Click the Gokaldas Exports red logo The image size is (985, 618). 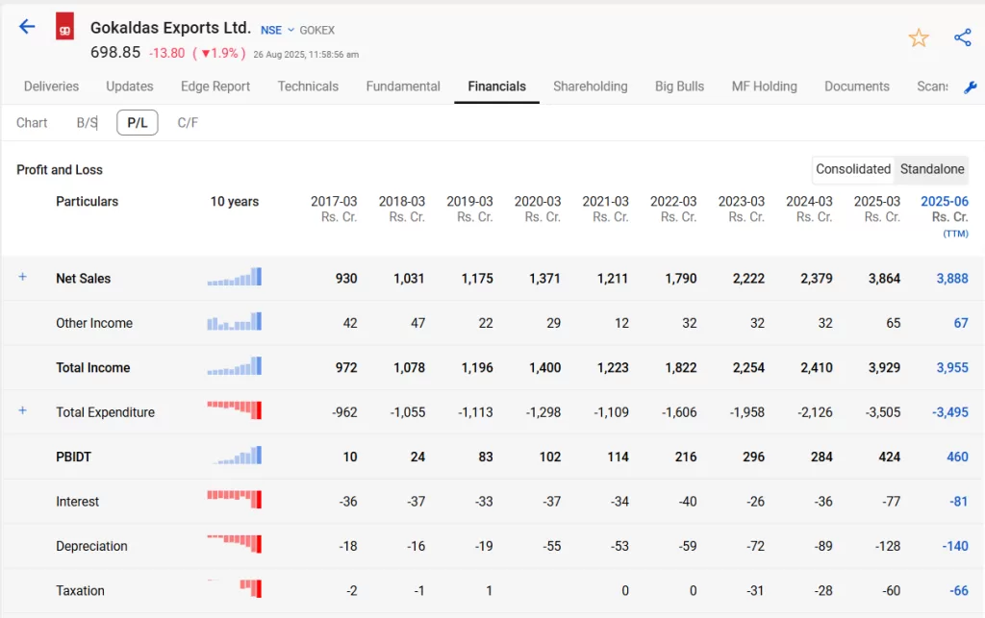click(64, 26)
